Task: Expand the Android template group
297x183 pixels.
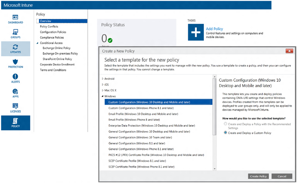Action: click(103, 79)
